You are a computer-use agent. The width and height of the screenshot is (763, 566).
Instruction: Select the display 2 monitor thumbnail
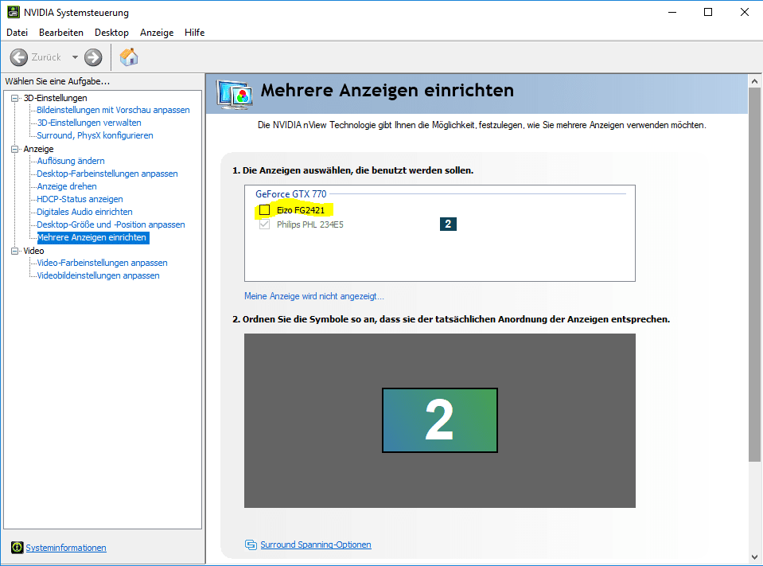440,420
